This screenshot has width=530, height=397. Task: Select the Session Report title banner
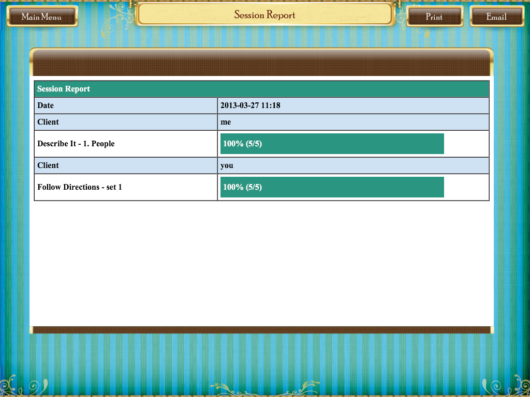coord(264,15)
